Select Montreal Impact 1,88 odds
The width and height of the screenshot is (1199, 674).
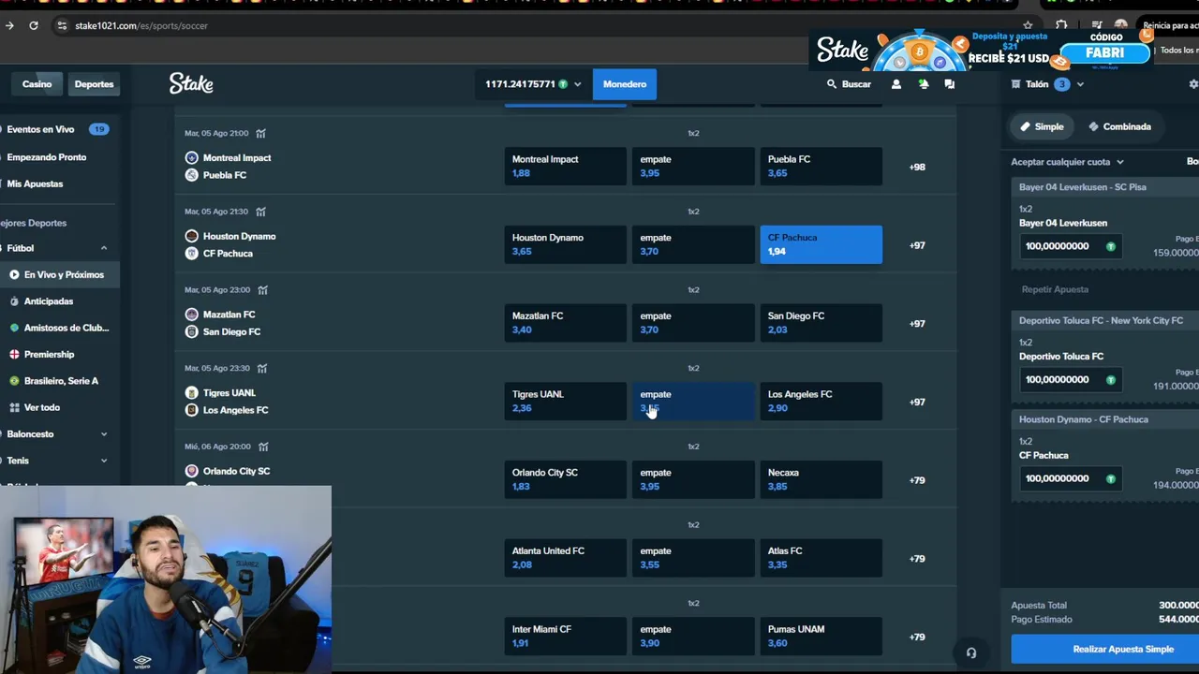(x=565, y=166)
